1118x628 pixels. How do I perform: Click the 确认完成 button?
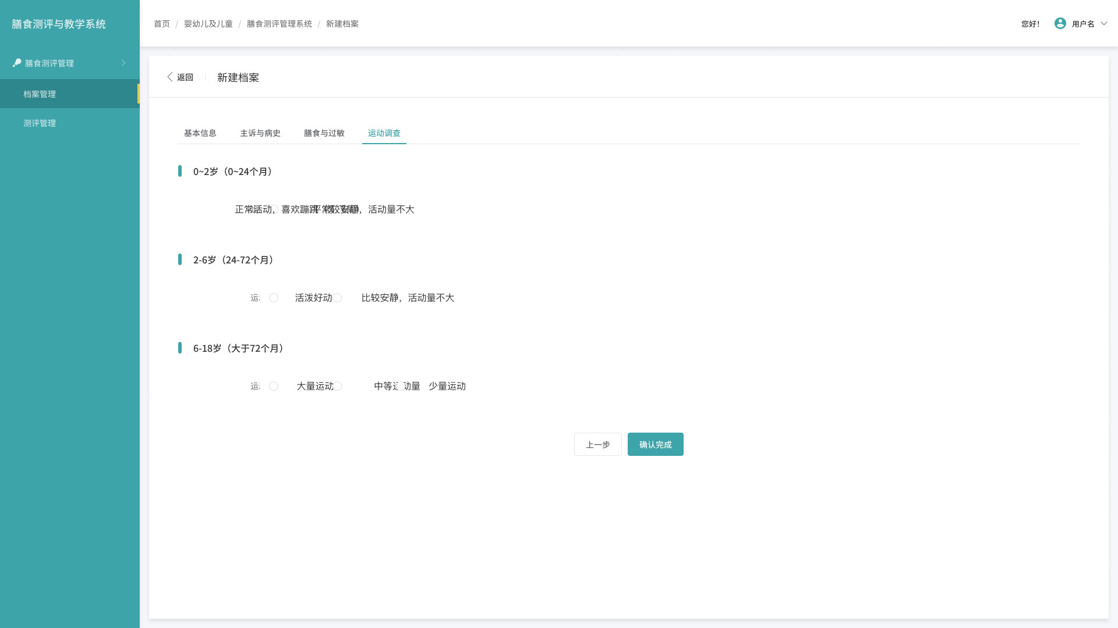pyautogui.click(x=656, y=444)
